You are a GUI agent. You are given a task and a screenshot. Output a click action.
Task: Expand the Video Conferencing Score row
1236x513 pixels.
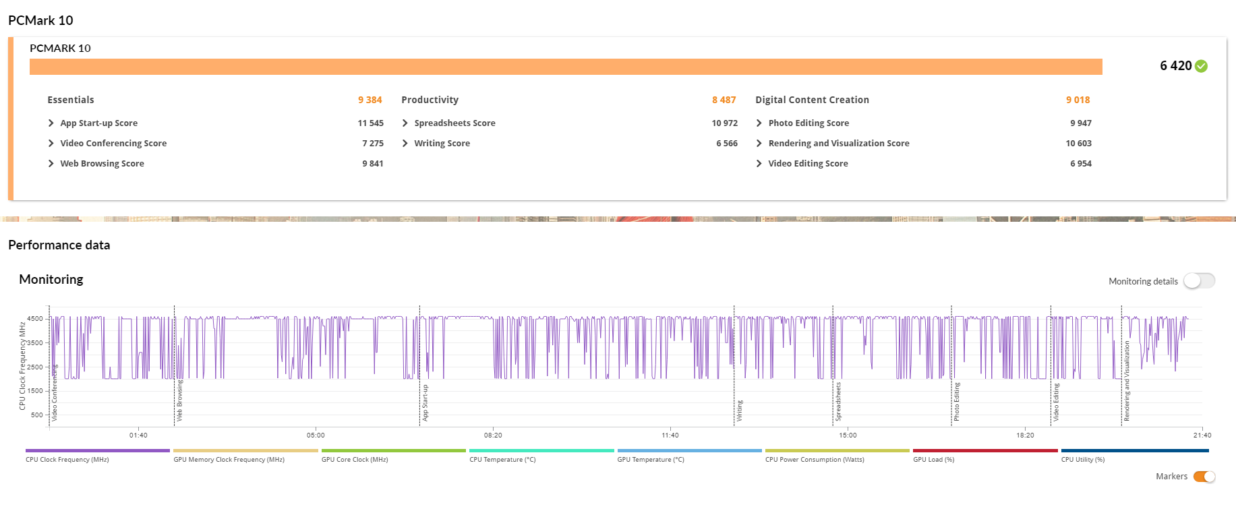pyautogui.click(x=51, y=144)
